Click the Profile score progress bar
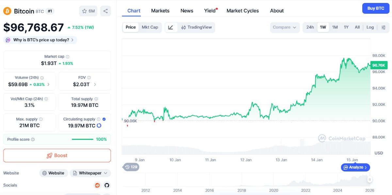The height and width of the screenshot is (195, 392). (82, 139)
